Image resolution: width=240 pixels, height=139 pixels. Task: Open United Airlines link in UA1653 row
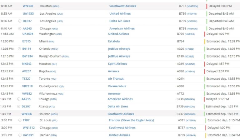coord(120,14)
